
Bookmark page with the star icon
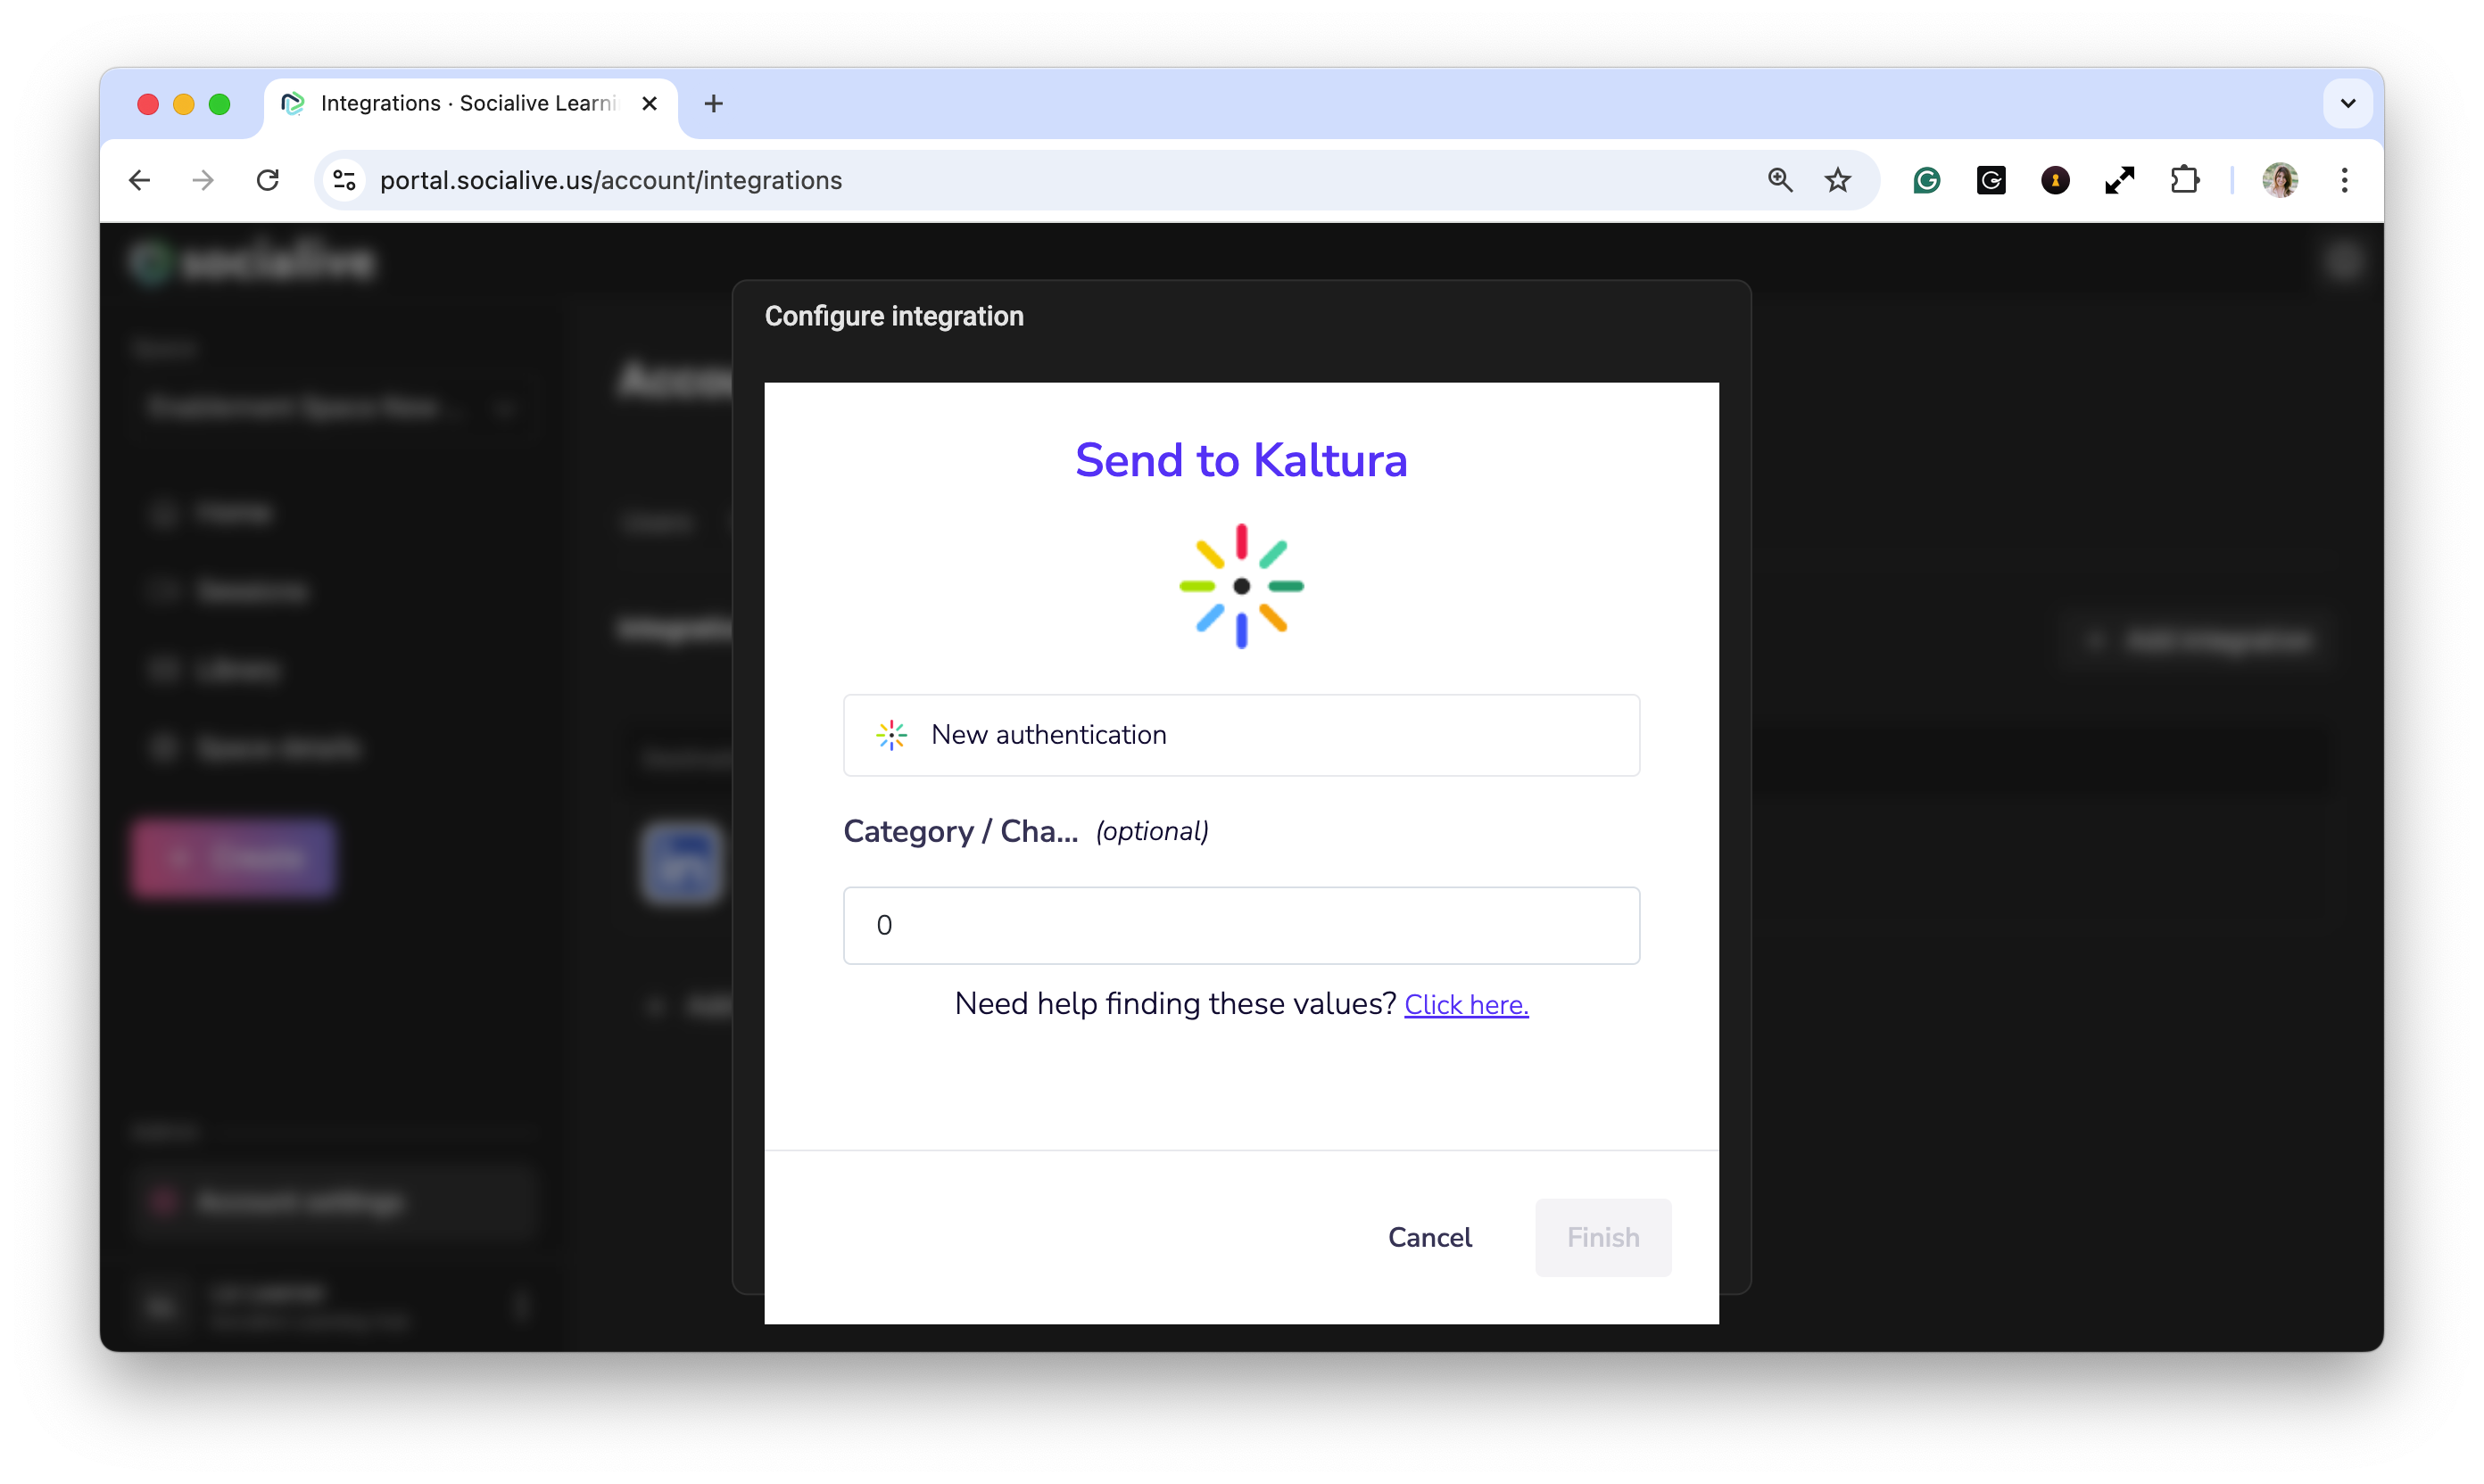pos(1837,180)
